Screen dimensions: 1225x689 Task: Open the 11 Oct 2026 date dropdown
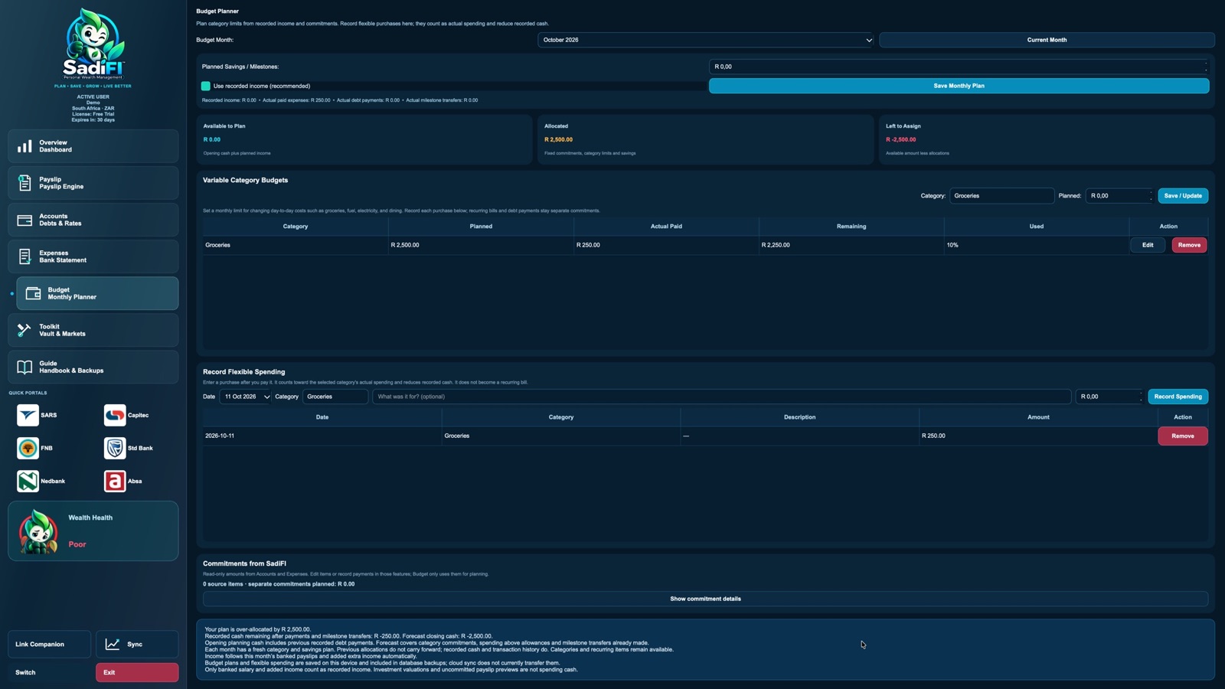(x=246, y=397)
